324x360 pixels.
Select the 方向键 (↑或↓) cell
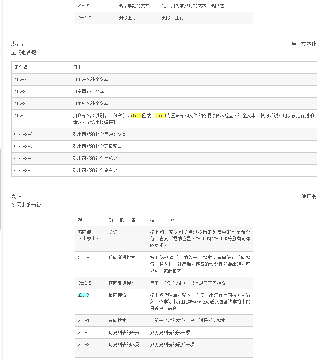click(91, 239)
